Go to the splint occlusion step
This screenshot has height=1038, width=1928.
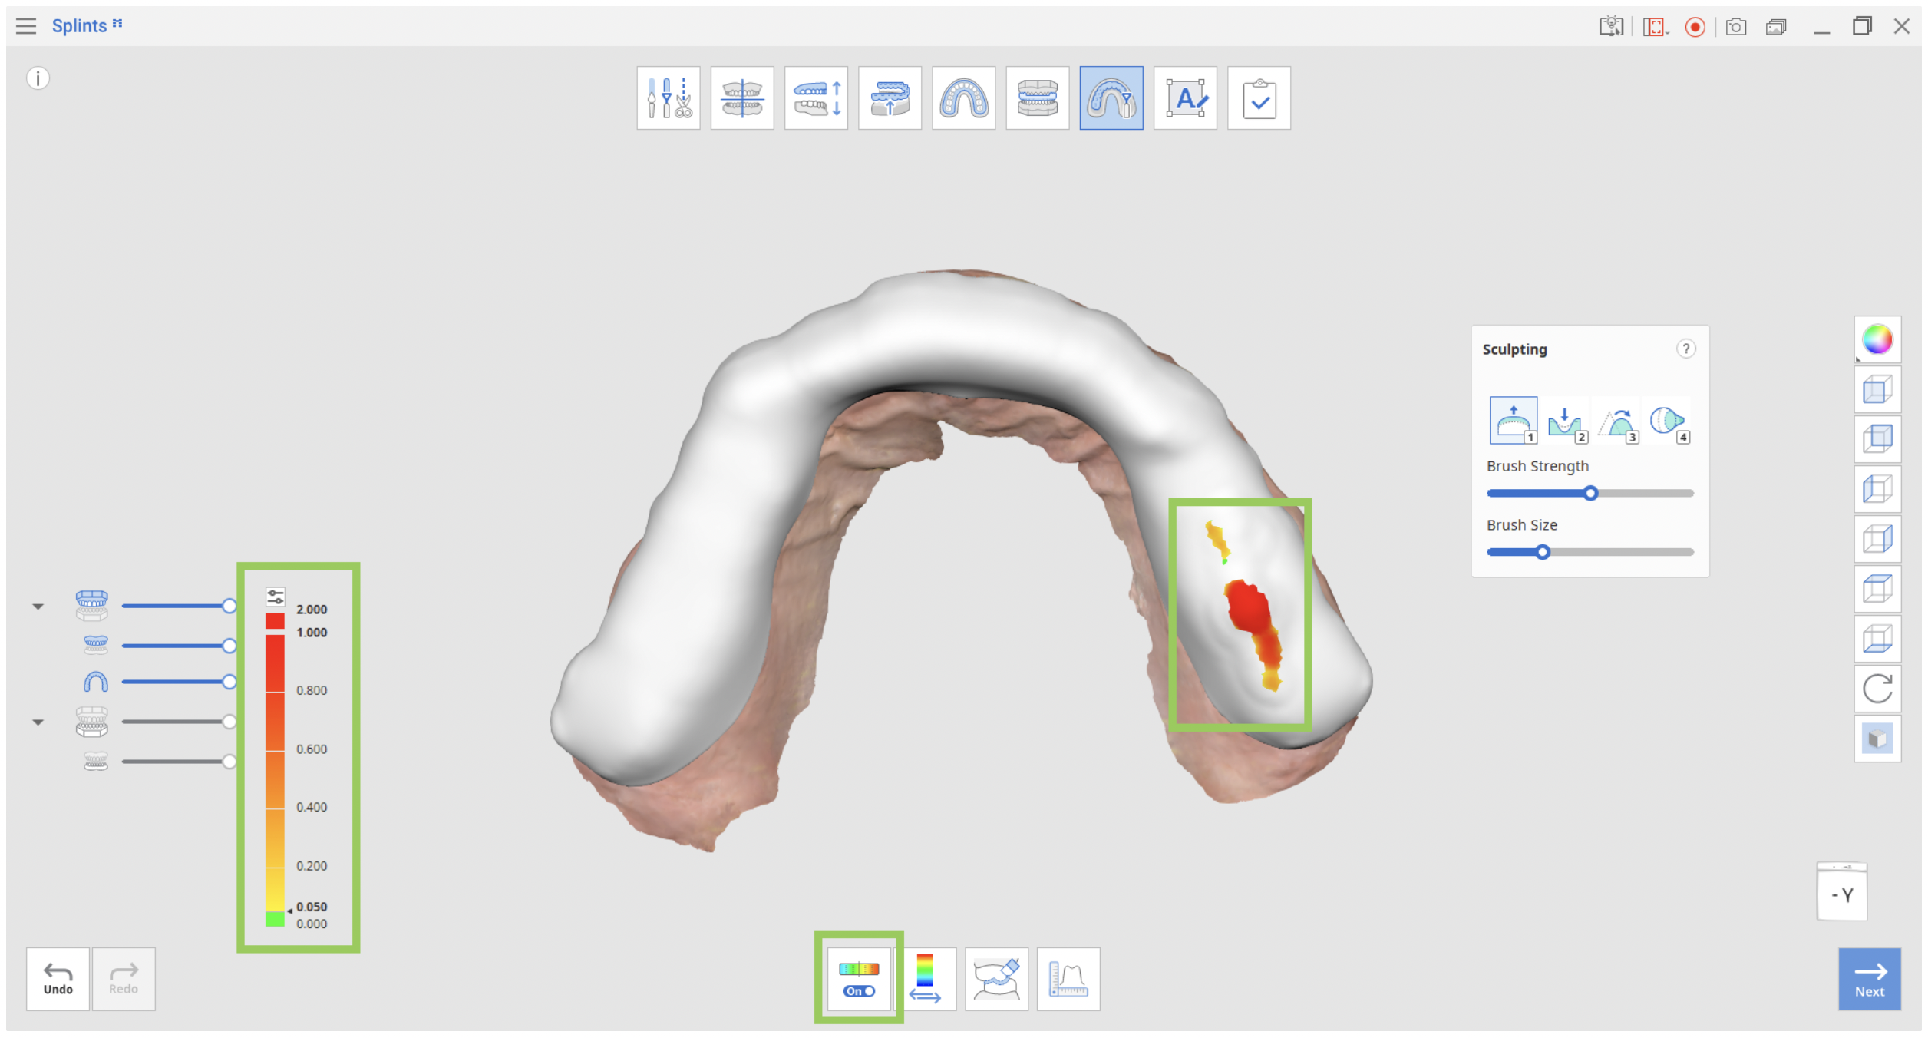(1037, 98)
